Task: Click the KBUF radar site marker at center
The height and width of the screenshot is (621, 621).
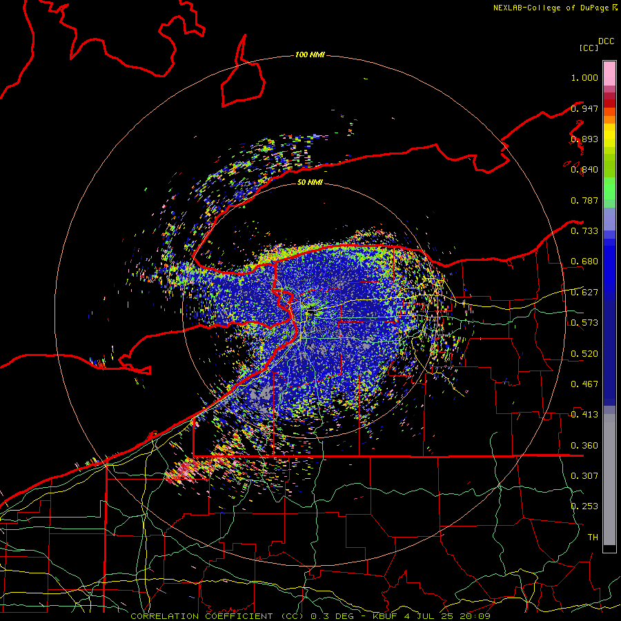Action: pos(312,311)
